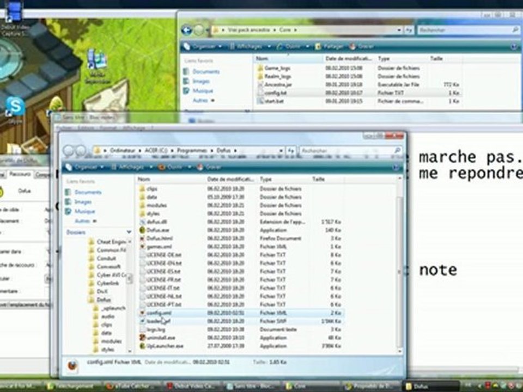Select the modules folder in the file list
Screen dimensions: 523x392
pos(157,205)
